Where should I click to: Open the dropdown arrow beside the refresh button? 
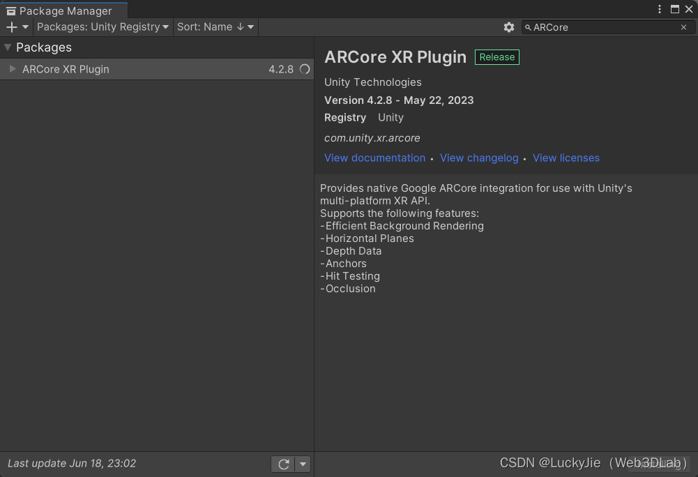303,464
